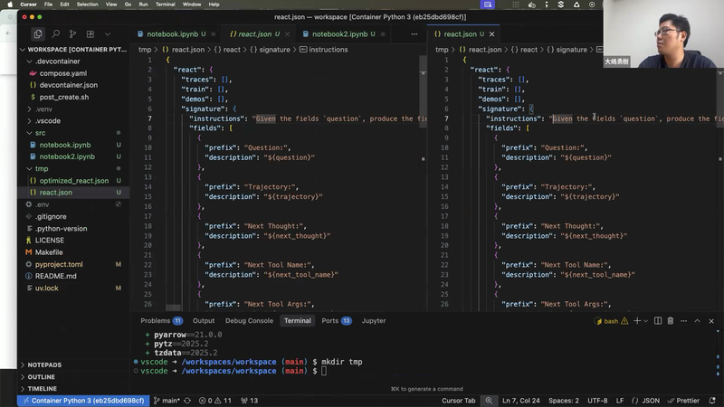
Task: Add a new terminal with plus icon
Action: click(637, 321)
